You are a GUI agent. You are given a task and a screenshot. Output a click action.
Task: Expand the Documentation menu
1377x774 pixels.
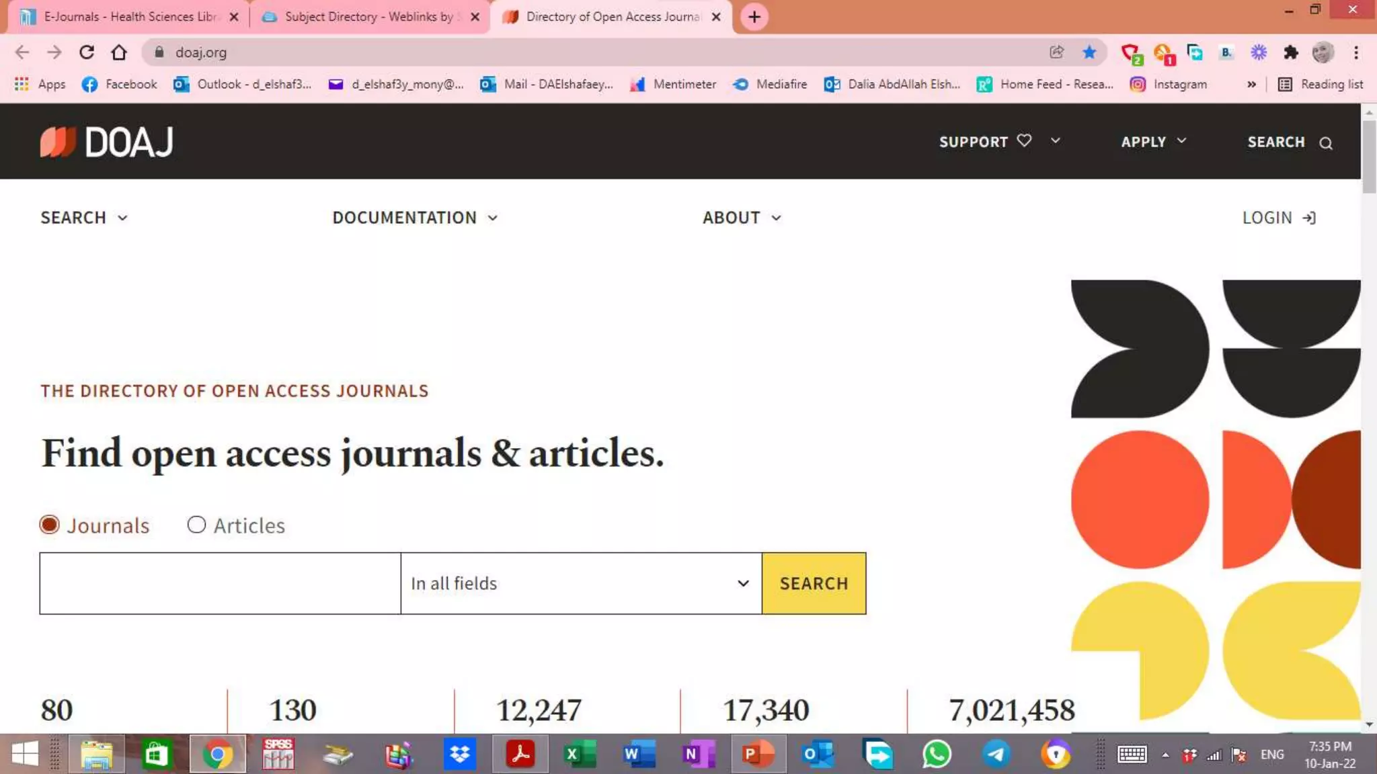point(415,218)
